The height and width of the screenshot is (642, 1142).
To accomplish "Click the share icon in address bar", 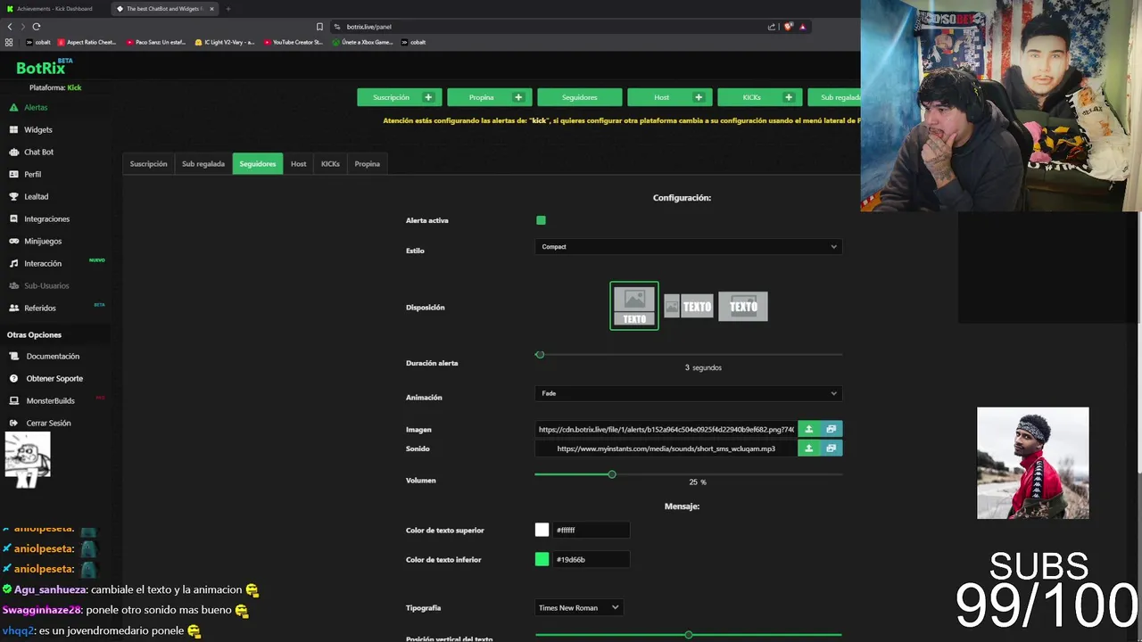I will pyautogui.click(x=772, y=27).
